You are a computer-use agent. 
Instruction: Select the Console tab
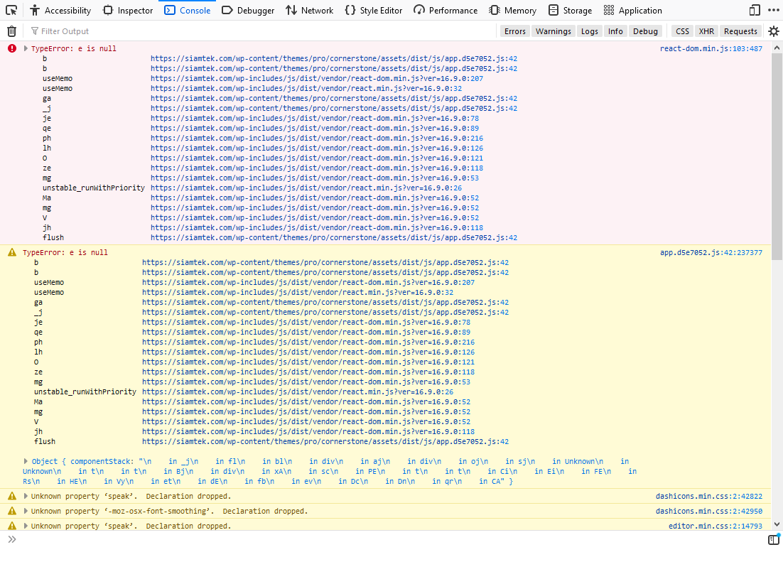coord(188,10)
